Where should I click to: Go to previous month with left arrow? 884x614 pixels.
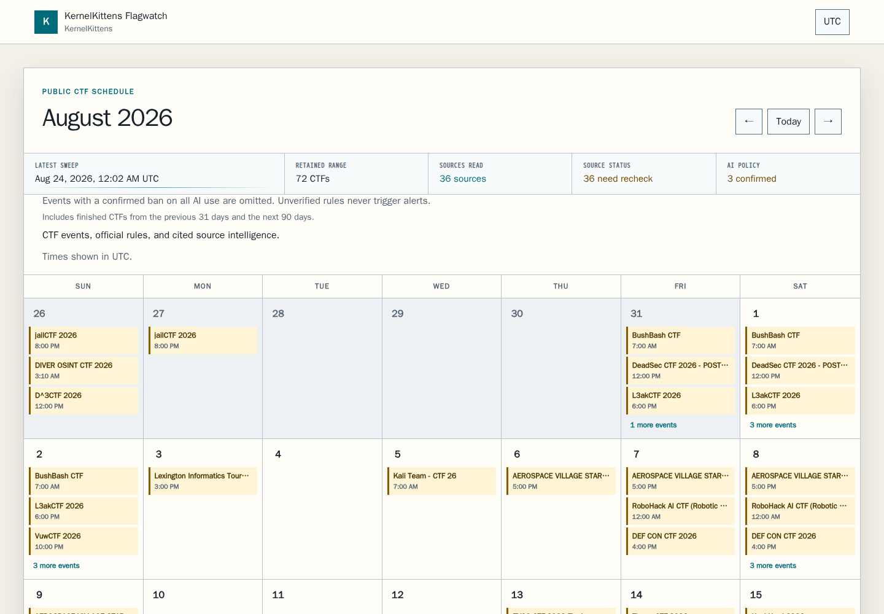point(749,122)
